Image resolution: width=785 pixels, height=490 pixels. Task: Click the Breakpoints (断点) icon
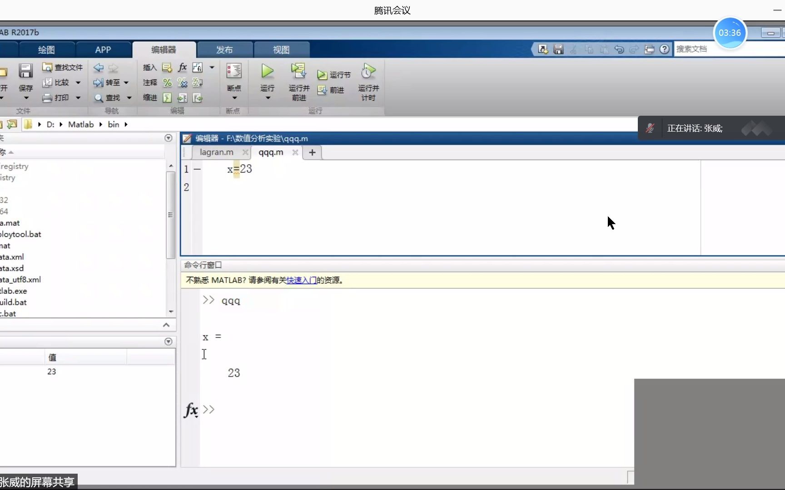click(x=234, y=71)
